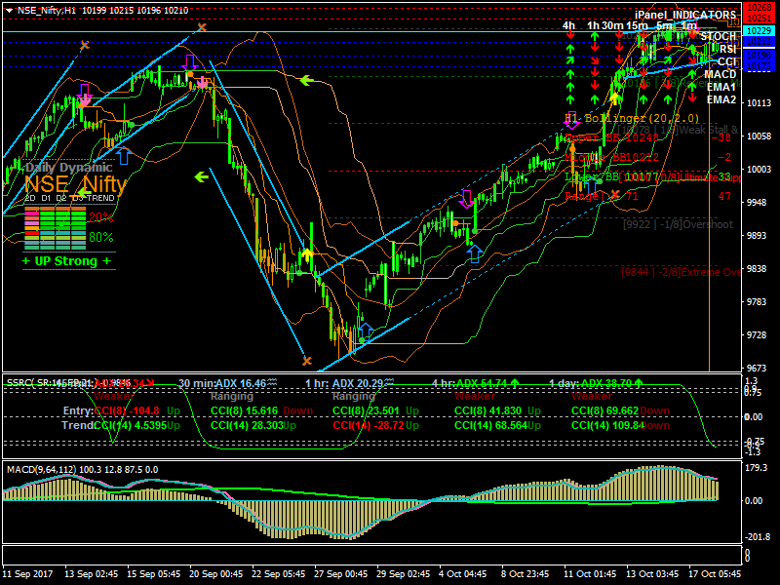The width and height of the screenshot is (780, 585).
Task: Select the CCI indicator row label in iPanel
Action: (x=726, y=61)
